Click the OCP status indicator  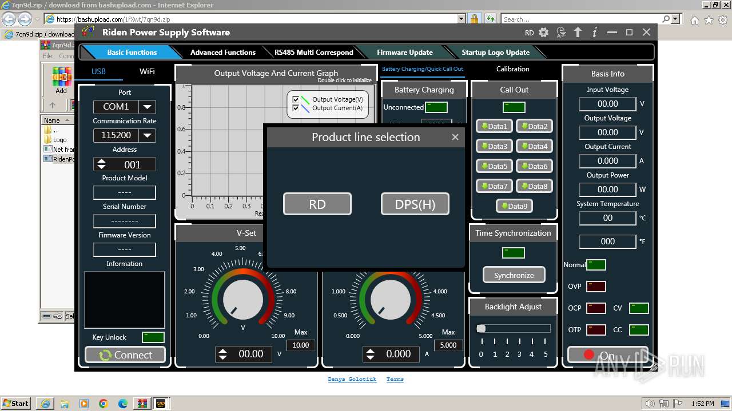point(596,308)
